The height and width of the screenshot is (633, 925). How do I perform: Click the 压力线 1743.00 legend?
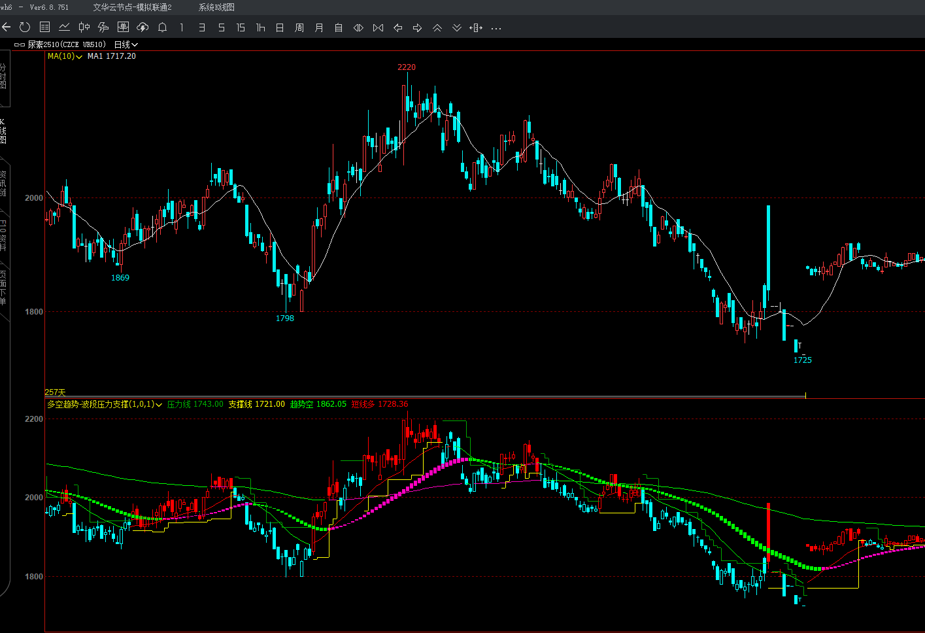coord(195,404)
